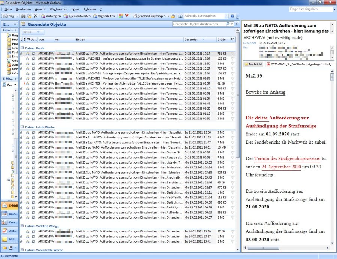The height and width of the screenshot is (259, 337).
Task: Switch to Kale... calendar in navigation pane
Action: pos(10,214)
